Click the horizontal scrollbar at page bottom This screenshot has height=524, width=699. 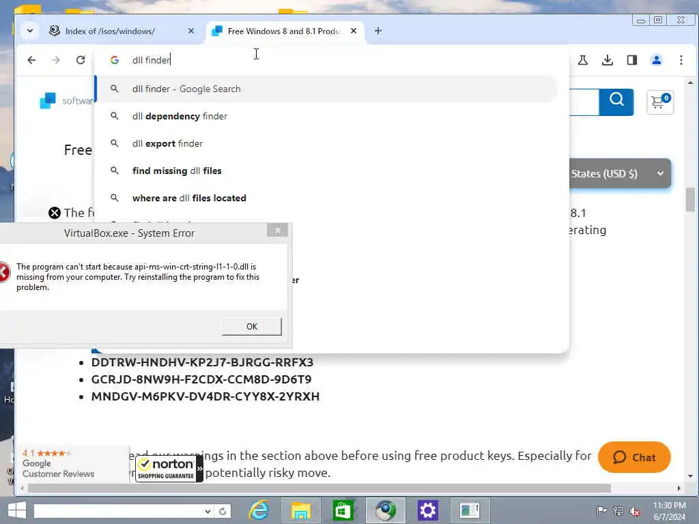tap(319, 488)
